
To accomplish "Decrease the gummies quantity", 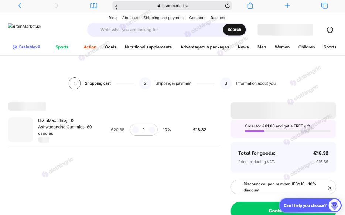I will [135, 130].
